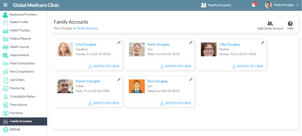The height and width of the screenshot is (136, 302).
Task: Click edit pencil on Kane Douglas card
Action: click(191, 43)
